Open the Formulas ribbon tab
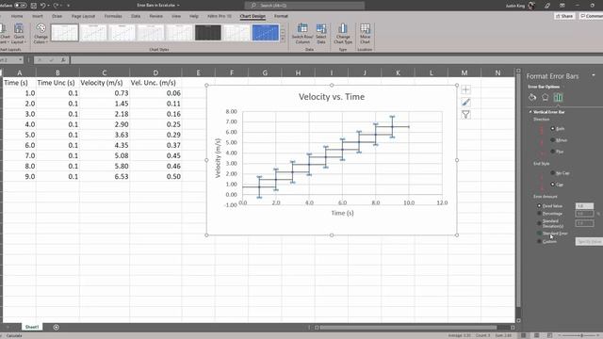Screen dimensions: 603x339 pos(113,16)
